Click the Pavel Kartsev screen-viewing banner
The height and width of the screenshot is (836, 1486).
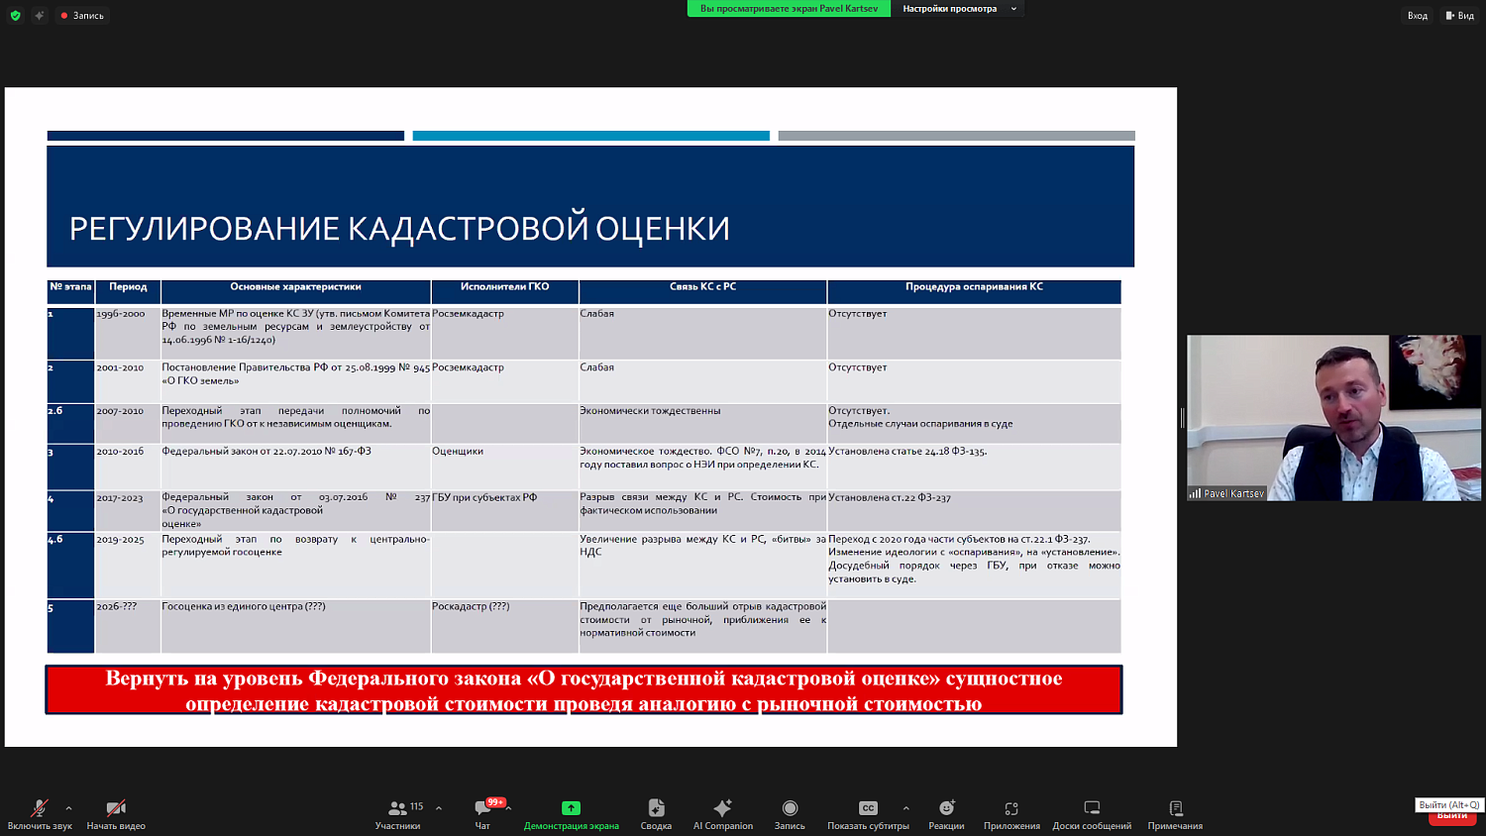point(788,9)
